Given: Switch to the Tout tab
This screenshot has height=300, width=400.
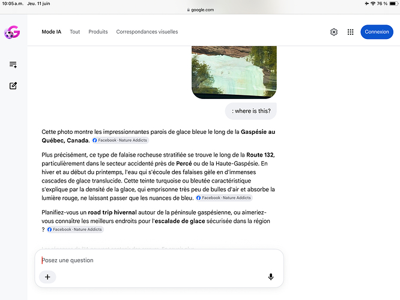Looking at the screenshot, I should click(74, 32).
